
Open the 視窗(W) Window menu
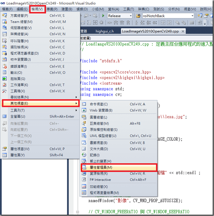(190, 9)
